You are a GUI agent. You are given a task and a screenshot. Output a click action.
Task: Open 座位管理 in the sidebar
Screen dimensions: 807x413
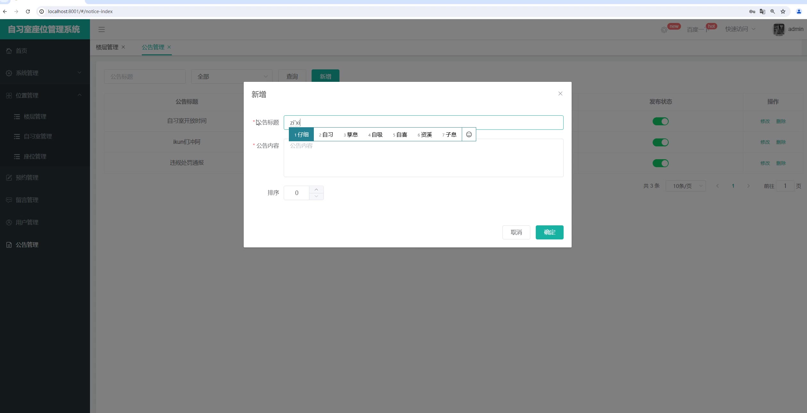pos(35,157)
